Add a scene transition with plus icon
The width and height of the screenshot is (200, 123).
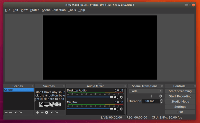[151, 96]
